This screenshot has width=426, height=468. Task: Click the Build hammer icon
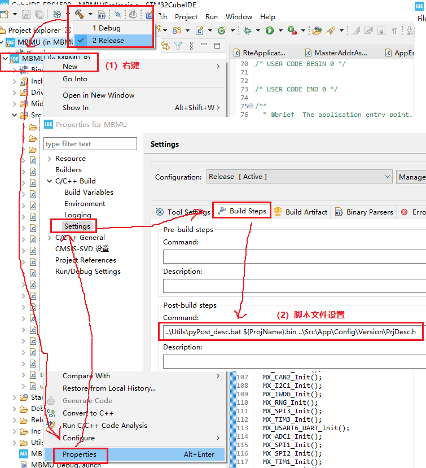80,14
